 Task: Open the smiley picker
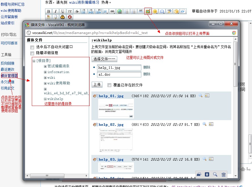tap(155, 11)
